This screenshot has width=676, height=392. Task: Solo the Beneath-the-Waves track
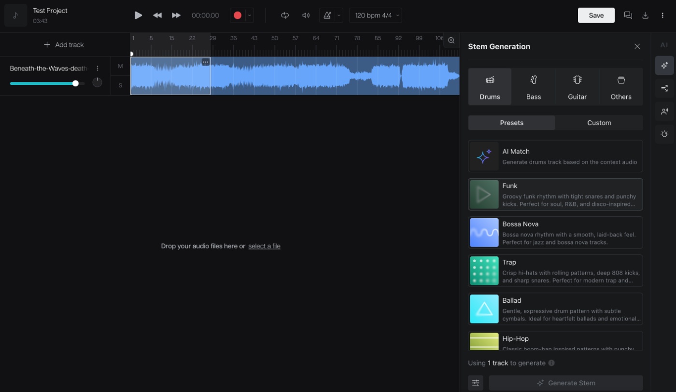tap(120, 85)
